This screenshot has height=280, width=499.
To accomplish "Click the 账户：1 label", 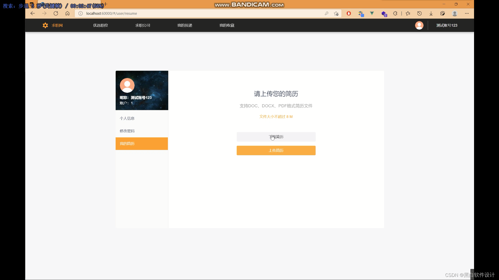I will click(x=126, y=103).
